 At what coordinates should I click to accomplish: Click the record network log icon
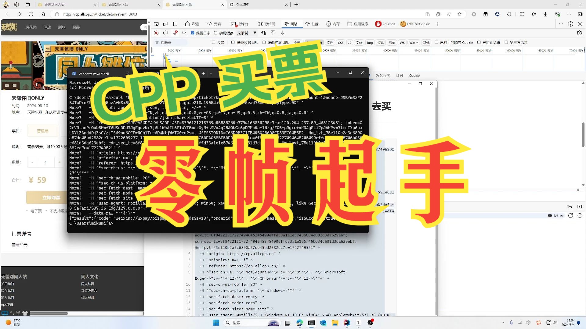point(156,33)
